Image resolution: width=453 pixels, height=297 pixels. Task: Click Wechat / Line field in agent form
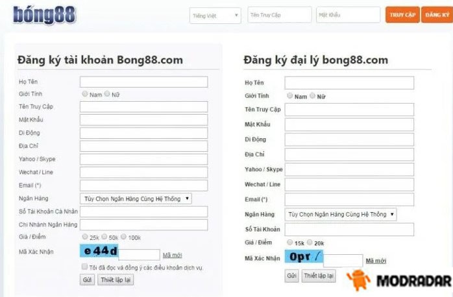(349, 185)
